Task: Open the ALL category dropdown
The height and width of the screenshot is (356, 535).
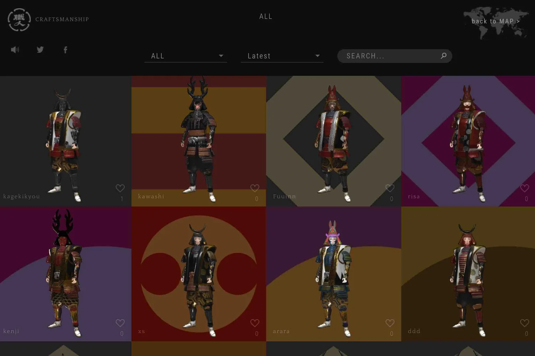Action: point(185,56)
